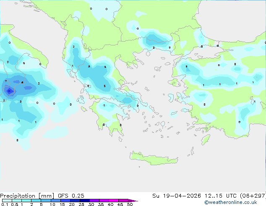
Task: Click the legend swatch between 15 and 20
Action: [65, 201]
